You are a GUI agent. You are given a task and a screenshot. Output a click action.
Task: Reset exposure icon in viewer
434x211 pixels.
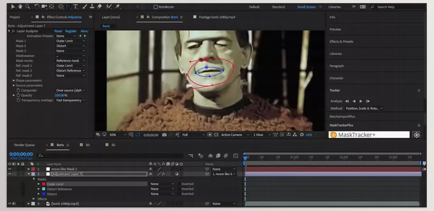pos(302,135)
